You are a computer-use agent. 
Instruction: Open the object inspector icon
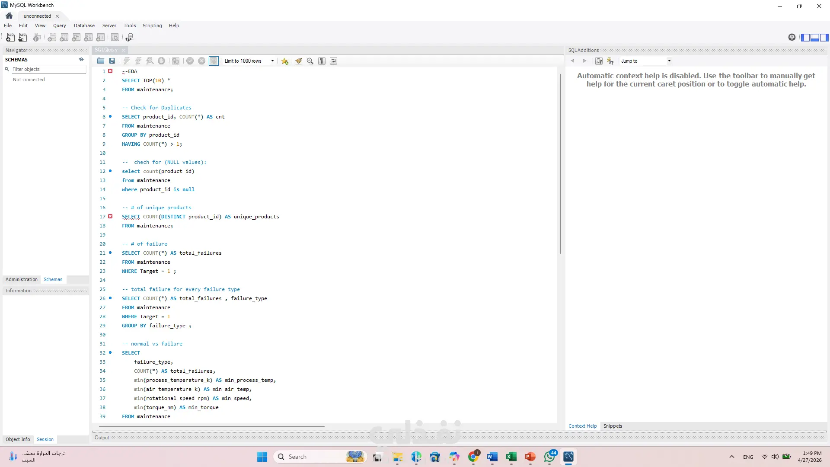coord(37,38)
